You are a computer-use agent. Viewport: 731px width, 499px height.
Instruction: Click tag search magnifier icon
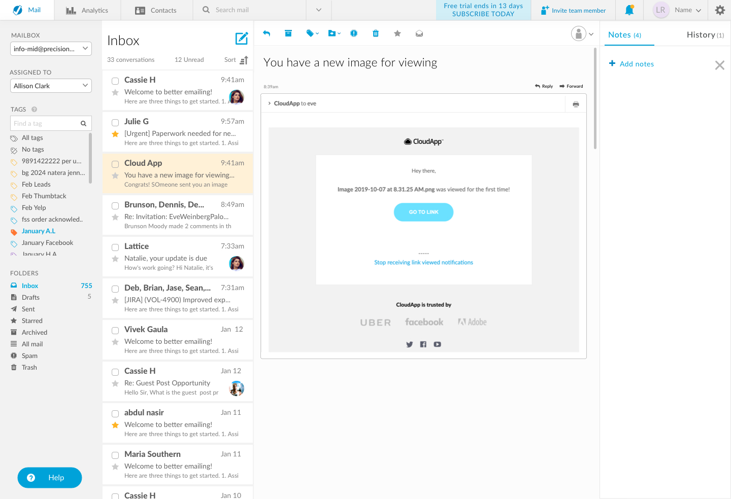tap(83, 123)
